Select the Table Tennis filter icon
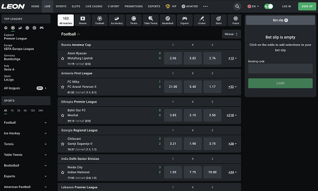 pyautogui.click(x=151, y=21)
